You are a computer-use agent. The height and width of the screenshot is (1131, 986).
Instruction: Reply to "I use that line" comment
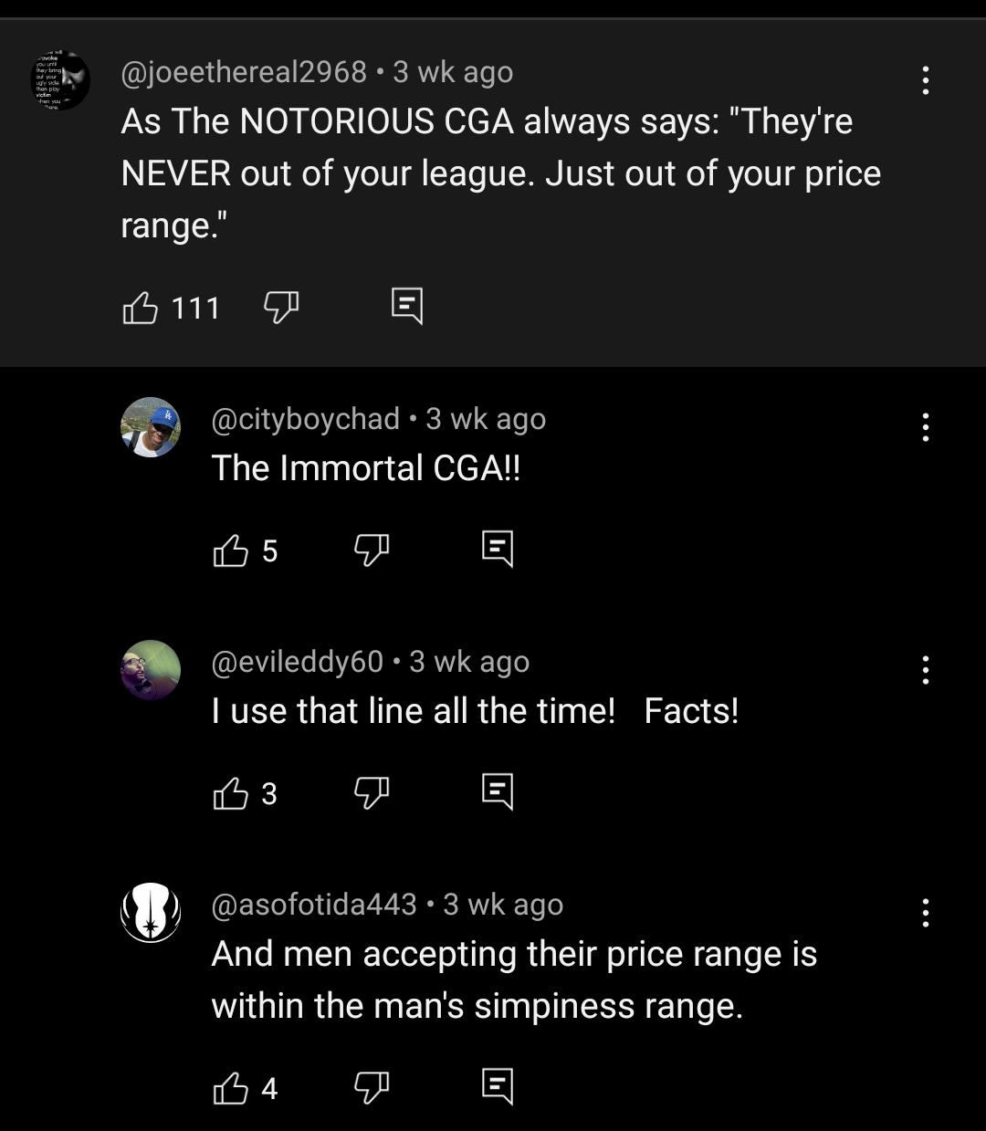[498, 791]
